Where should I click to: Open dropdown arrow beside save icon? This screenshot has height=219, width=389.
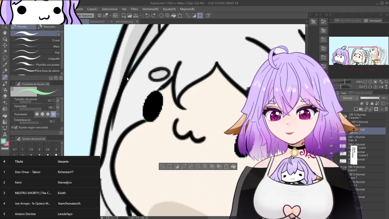(140, 16)
